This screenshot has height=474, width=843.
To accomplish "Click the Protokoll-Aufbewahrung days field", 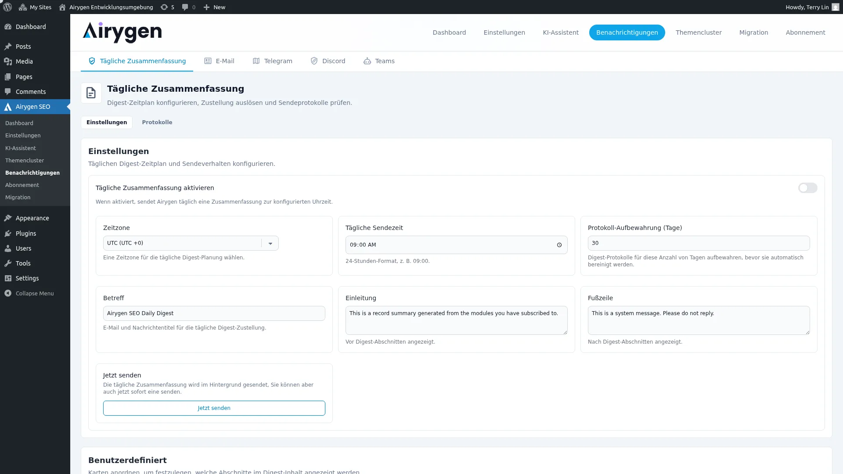I will pyautogui.click(x=698, y=243).
